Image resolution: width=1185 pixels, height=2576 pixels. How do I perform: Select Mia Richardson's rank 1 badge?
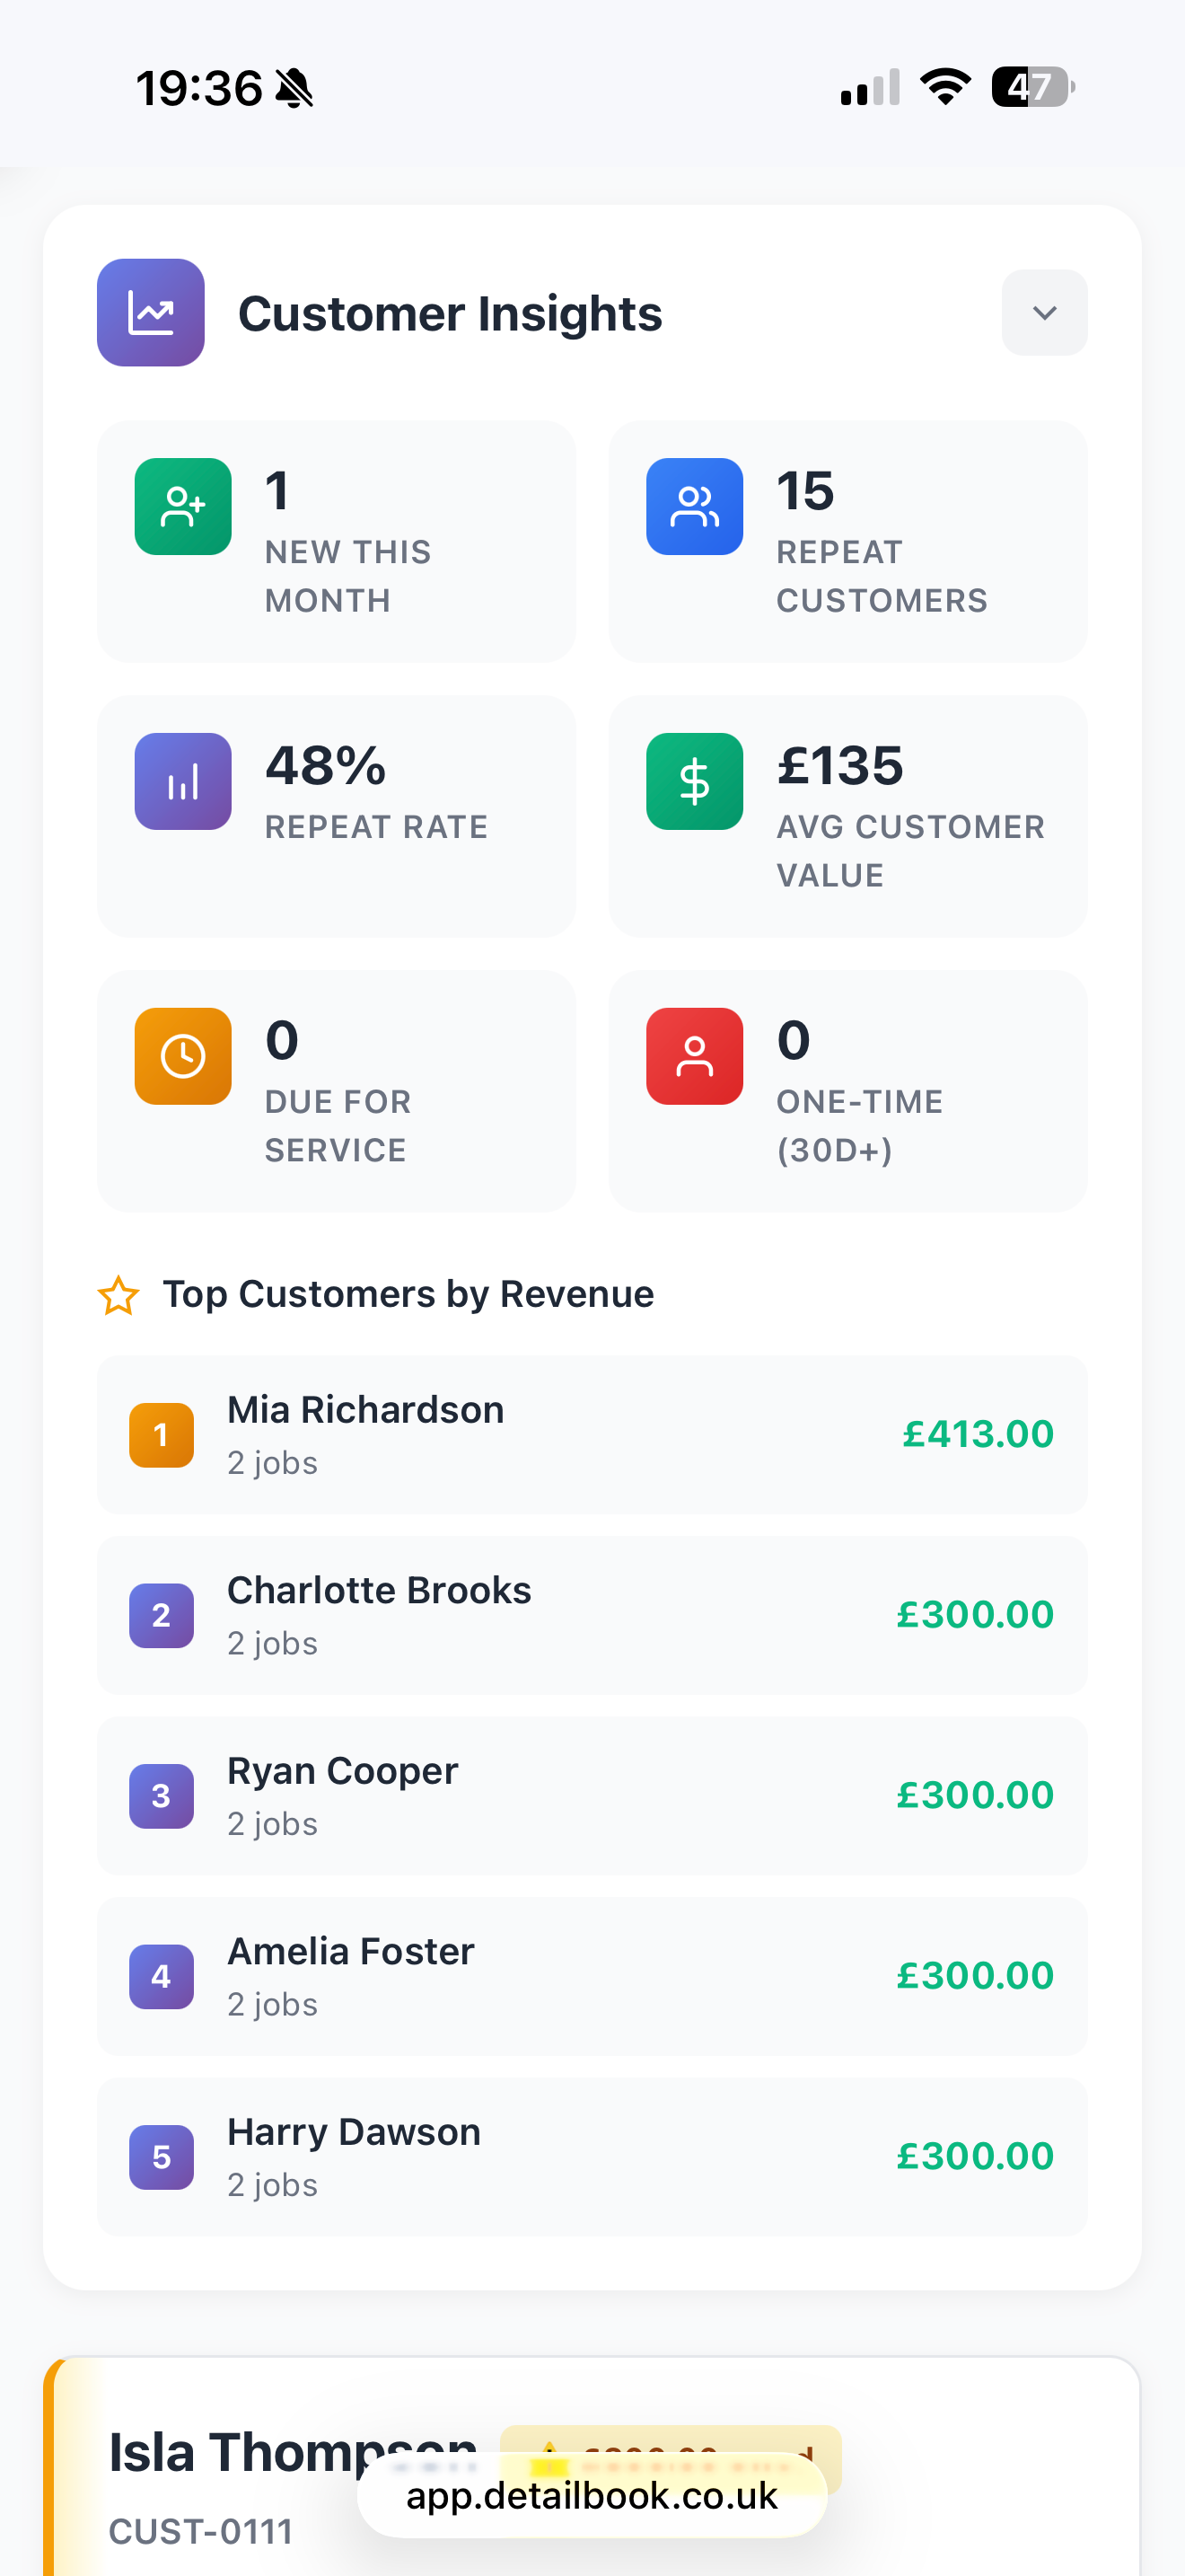click(x=161, y=1435)
